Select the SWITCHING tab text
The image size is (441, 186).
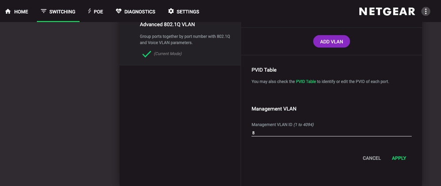point(62,12)
